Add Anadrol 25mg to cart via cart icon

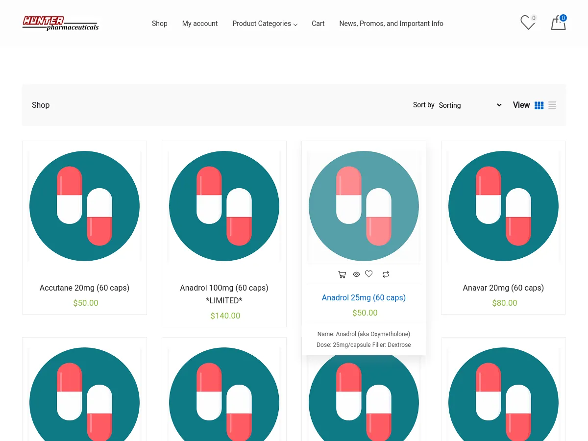tap(342, 274)
